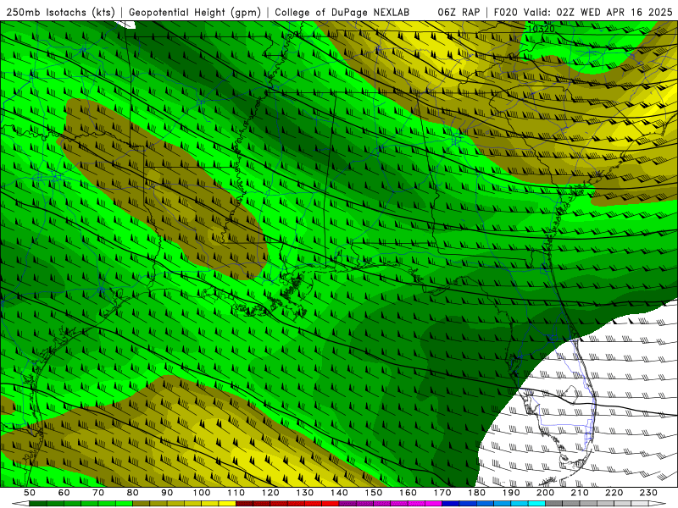The width and height of the screenshot is (678, 508).
Task: Click the colorbar value '220'
Action: click(x=614, y=493)
